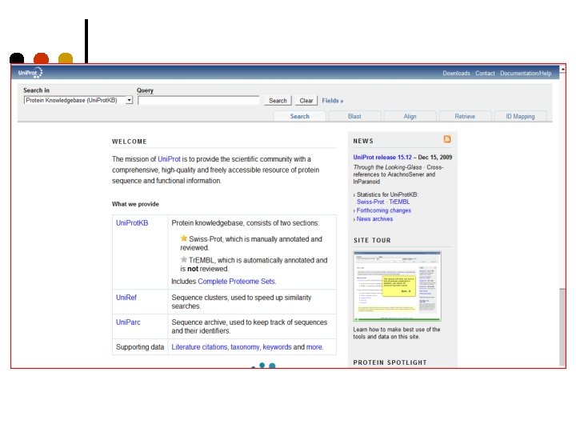Click the 'more' supporting data link
The width and height of the screenshot is (576, 432).
click(x=314, y=346)
